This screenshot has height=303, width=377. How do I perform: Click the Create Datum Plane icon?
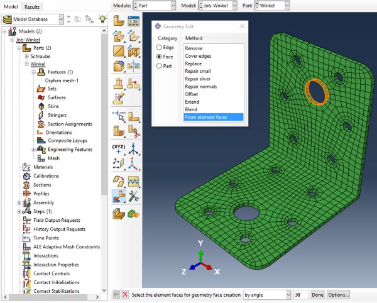tap(119, 163)
